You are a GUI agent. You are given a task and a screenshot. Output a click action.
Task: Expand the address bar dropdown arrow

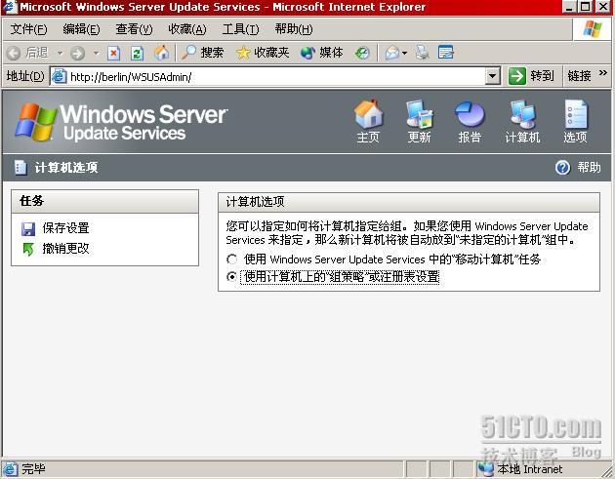click(492, 76)
